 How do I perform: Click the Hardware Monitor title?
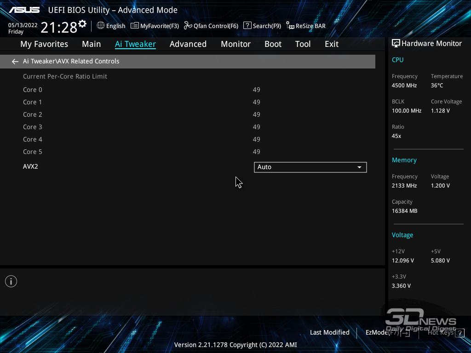click(x=431, y=44)
